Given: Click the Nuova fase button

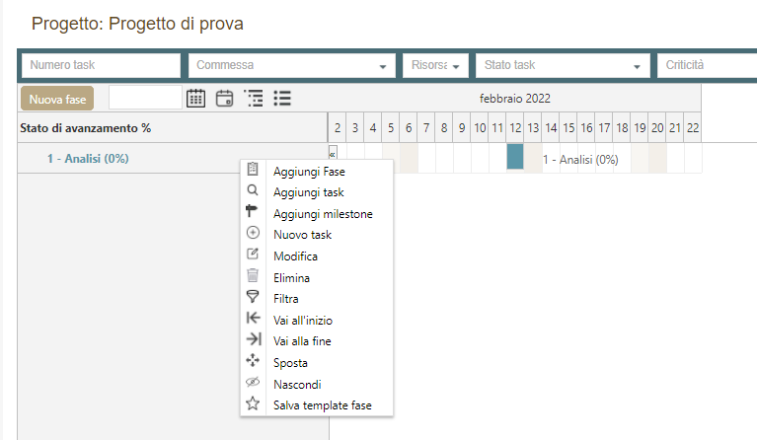Looking at the screenshot, I should (x=57, y=99).
